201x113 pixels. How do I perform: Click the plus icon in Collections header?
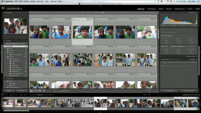coord(27,79)
